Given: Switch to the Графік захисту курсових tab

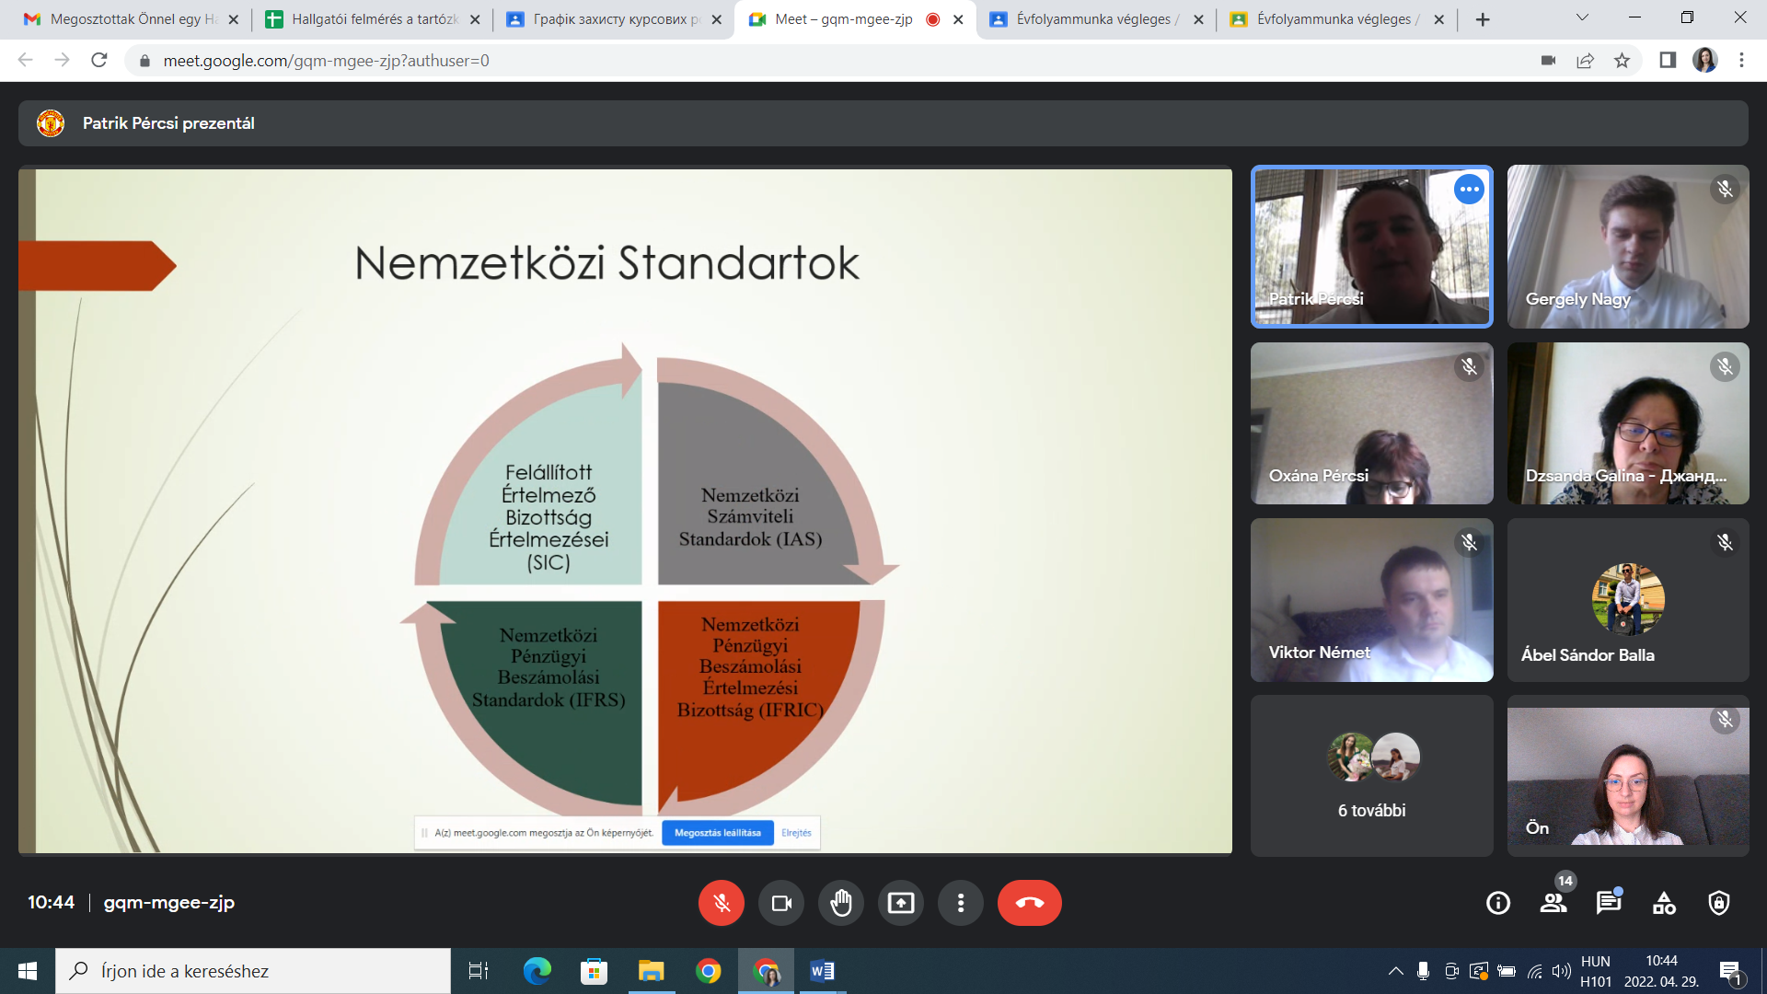Looking at the screenshot, I should pos(614,19).
